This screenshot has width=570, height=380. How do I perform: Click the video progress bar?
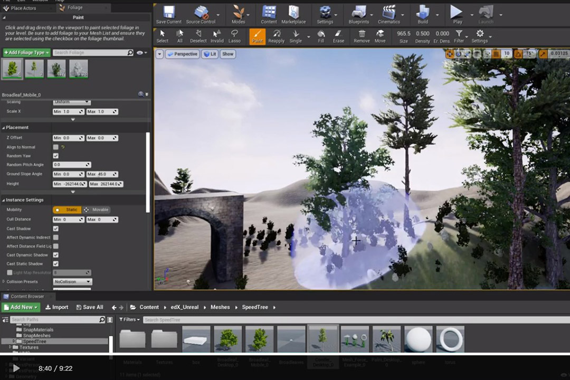[285, 354]
